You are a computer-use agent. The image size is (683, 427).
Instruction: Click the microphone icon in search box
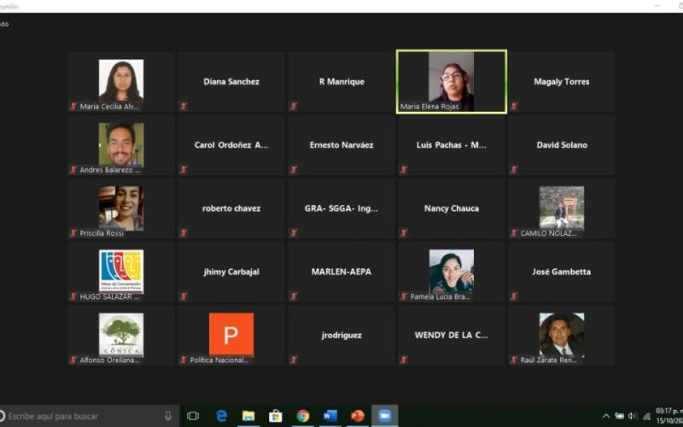168,416
